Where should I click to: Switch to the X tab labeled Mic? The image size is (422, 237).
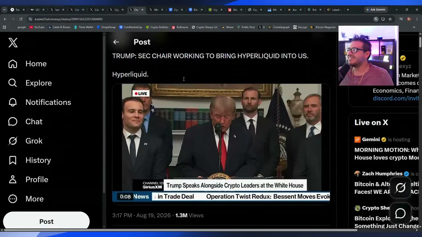[156, 10]
